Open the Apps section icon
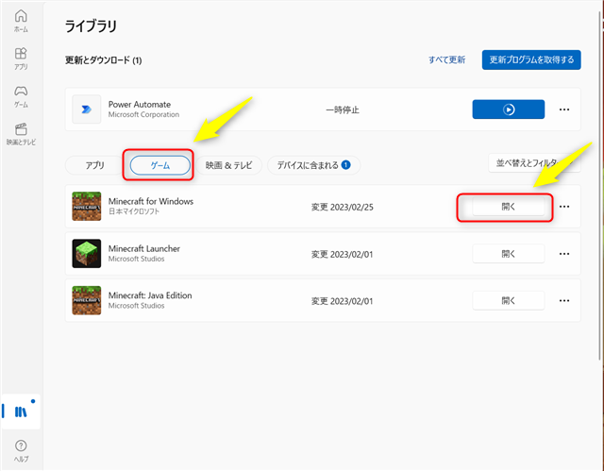The height and width of the screenshot is (471, 604). [x=21, y=59]
